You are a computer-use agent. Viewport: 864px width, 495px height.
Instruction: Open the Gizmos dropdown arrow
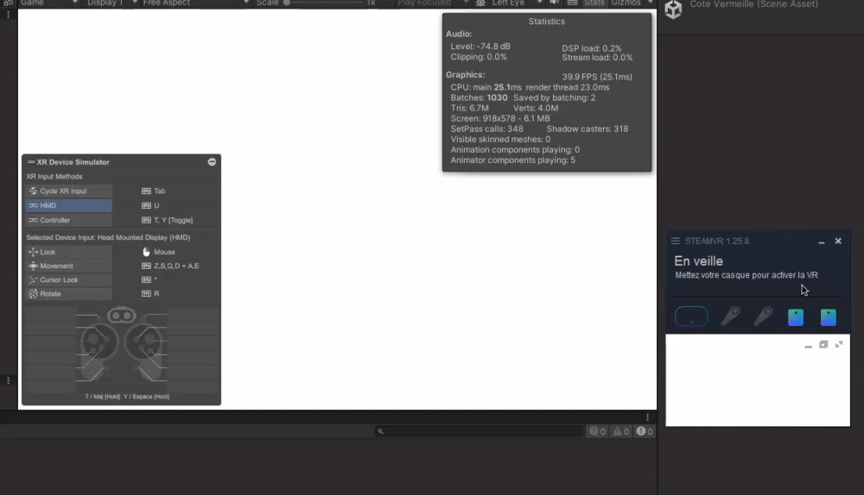651,3
